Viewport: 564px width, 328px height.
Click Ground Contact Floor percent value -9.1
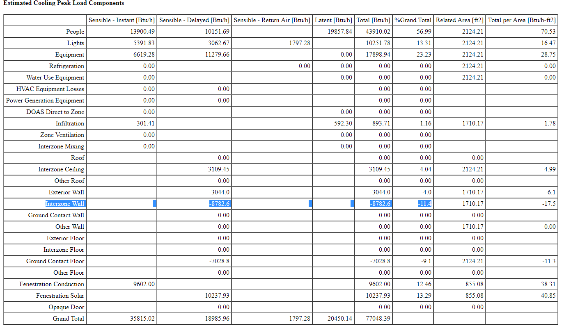pyautogui.click(x=426, y=261)
